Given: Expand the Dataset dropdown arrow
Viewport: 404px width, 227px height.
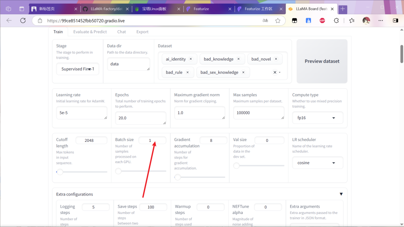Looking at the screenshot, I should click(280, 73).
